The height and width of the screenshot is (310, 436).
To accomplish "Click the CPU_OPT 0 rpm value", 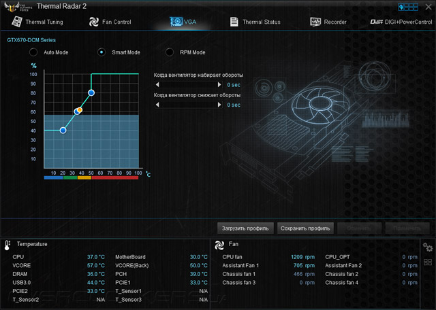I will coord(409,257).
